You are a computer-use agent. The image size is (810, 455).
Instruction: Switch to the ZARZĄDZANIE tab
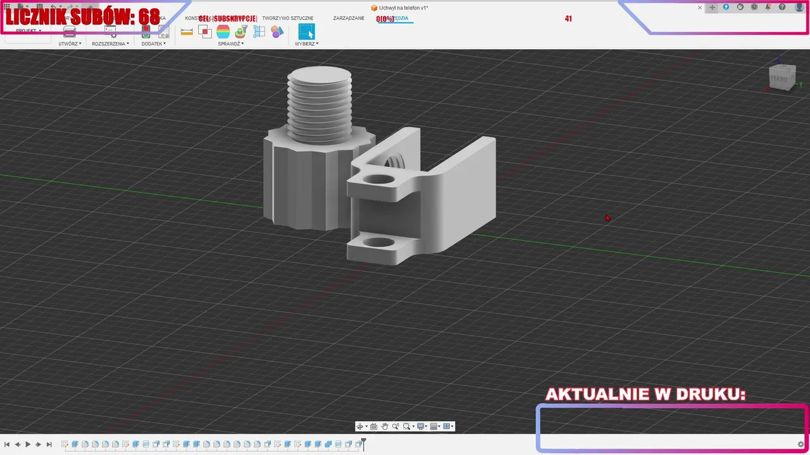coord(349,18)
